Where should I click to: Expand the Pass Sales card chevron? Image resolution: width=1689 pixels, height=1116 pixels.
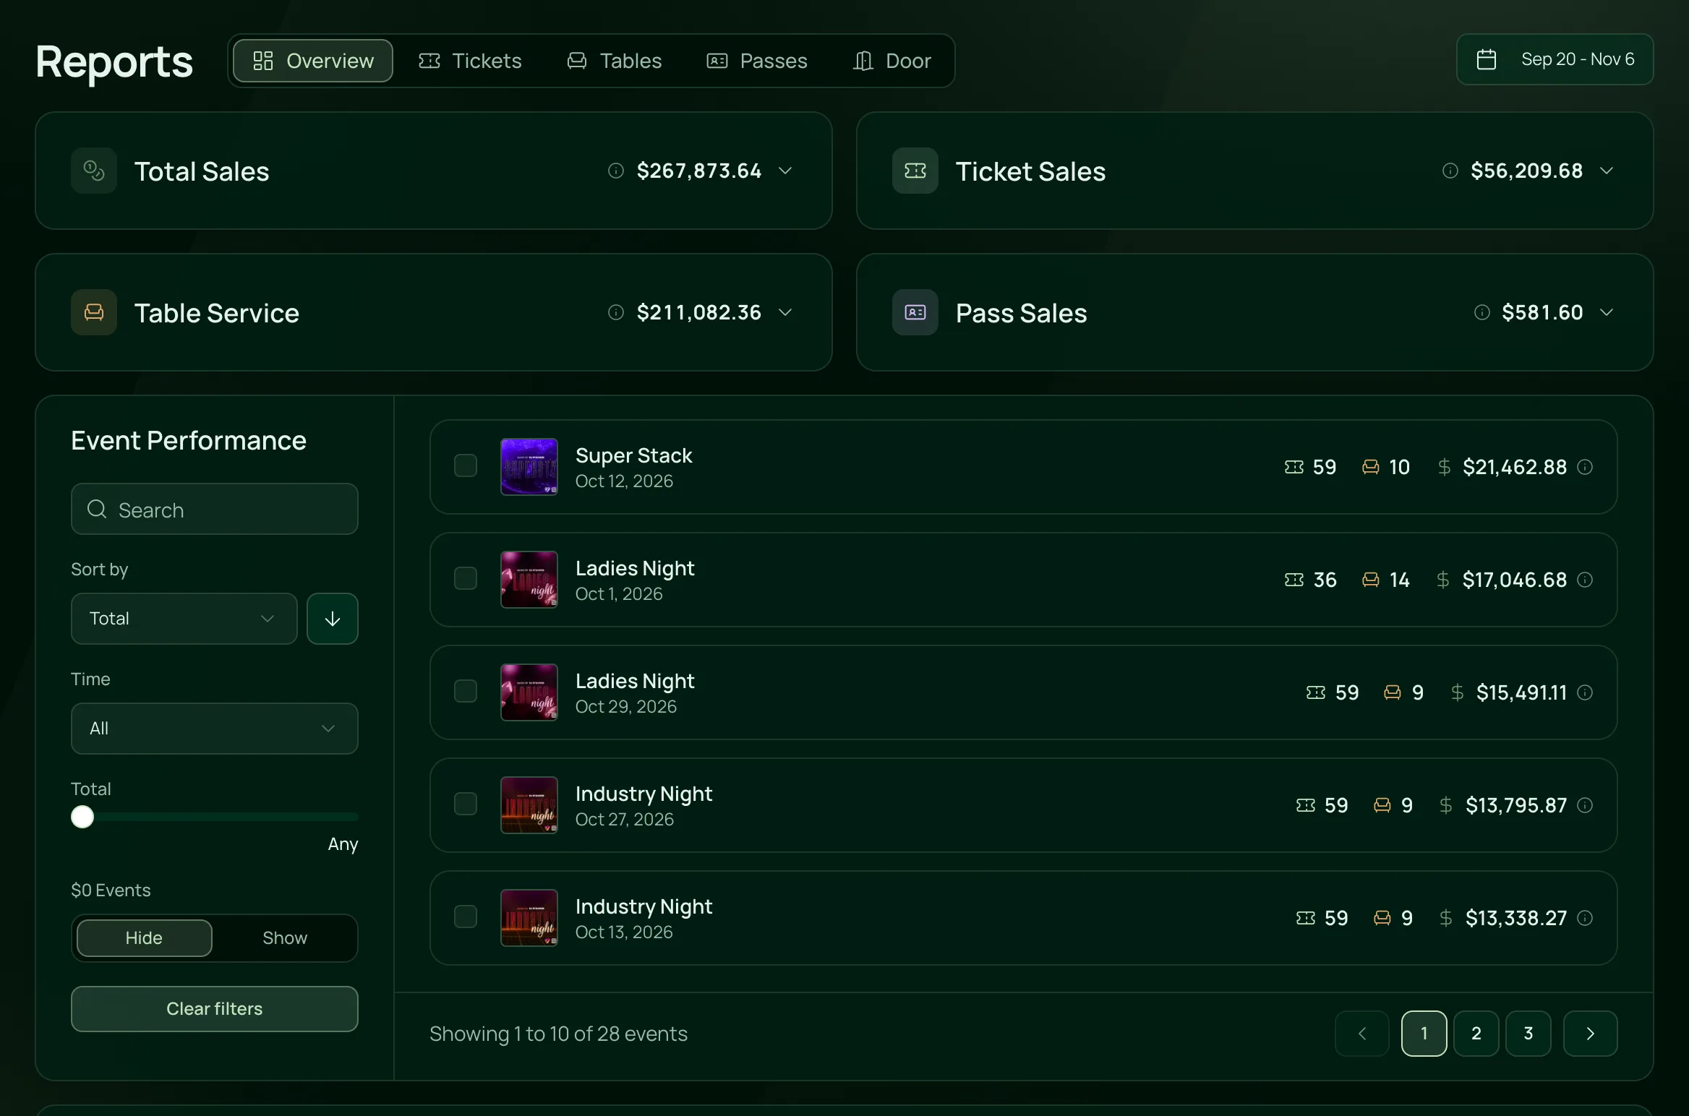1607,312
